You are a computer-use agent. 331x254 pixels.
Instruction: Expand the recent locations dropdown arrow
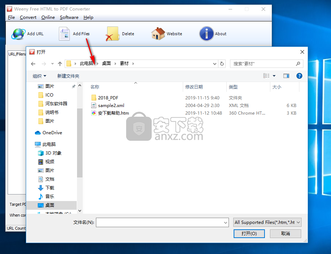[52, 64]
